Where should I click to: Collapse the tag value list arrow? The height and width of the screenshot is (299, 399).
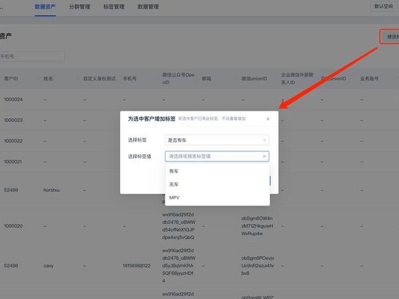(x=264, y=156)
